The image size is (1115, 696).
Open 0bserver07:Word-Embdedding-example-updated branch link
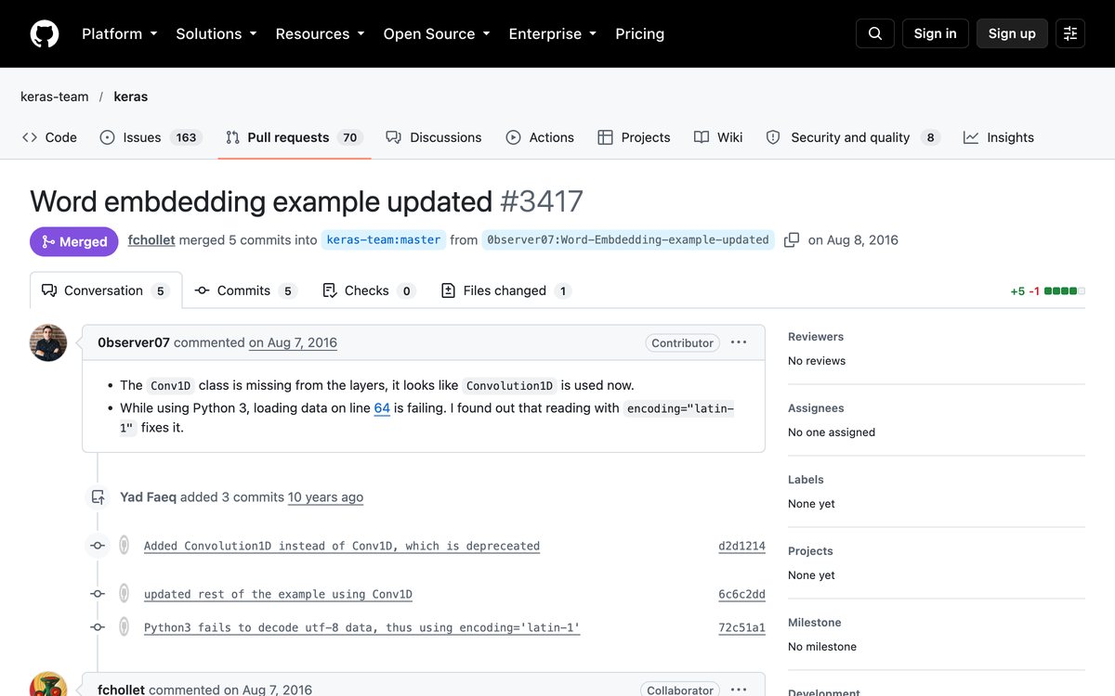tap(628, 239)
